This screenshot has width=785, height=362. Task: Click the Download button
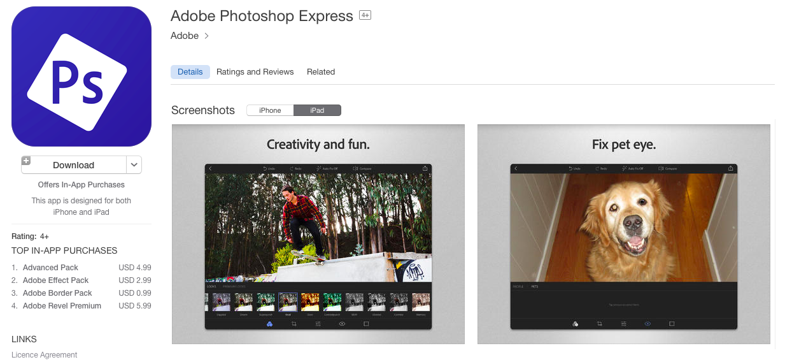click(74, 165)
